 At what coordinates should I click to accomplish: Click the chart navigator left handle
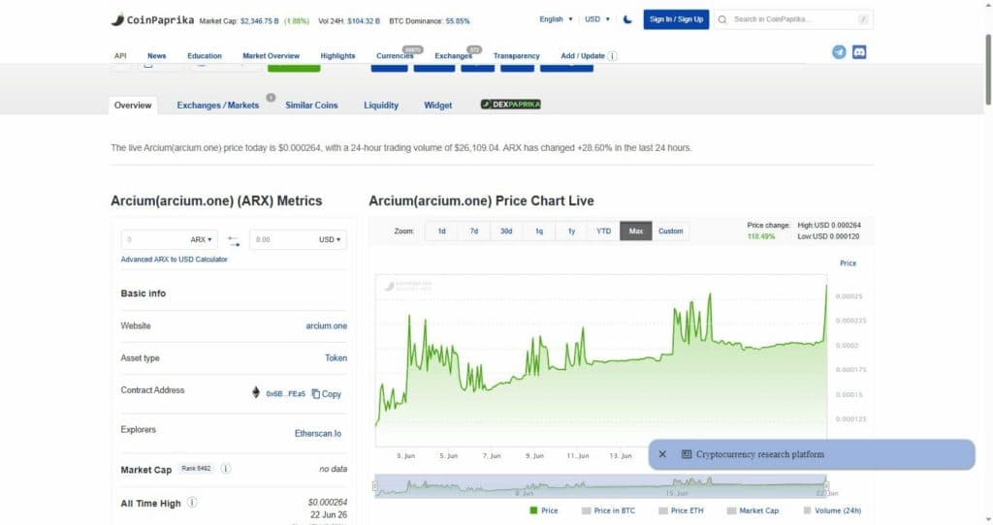click(375, 486)
